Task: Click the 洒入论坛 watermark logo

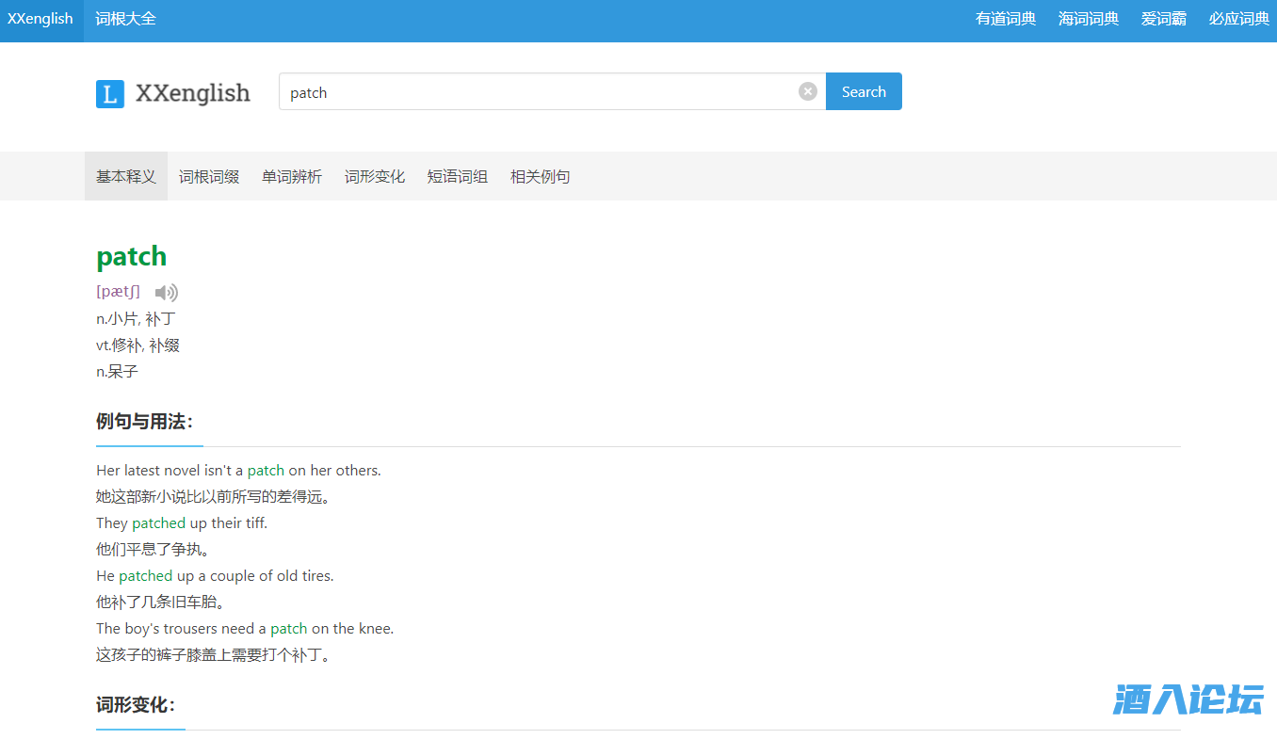Action: coord(1188,700)
